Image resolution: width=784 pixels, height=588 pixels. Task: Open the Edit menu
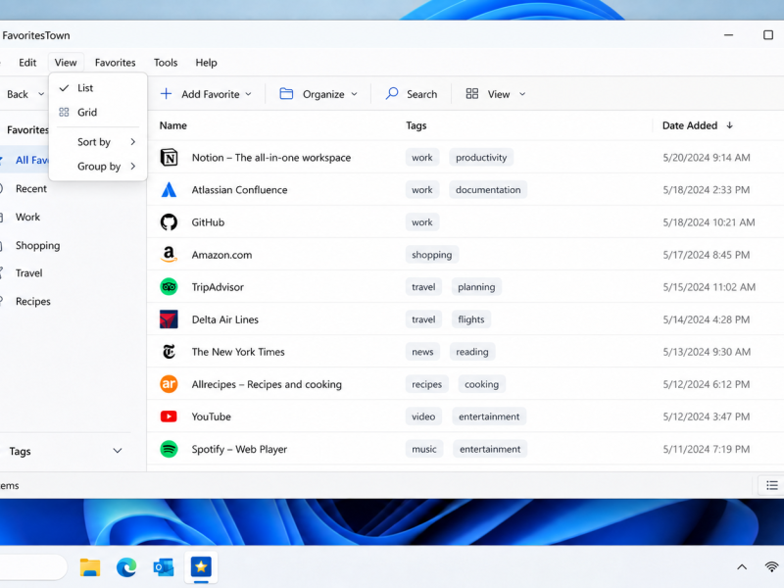pyautogui.click(x=27, y=63)
